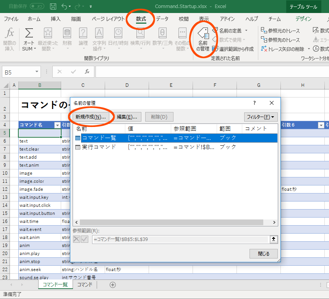Open the Name Box dropdown arrow
329x299 pixels.
pyautogui.click(x=37, y=72)
